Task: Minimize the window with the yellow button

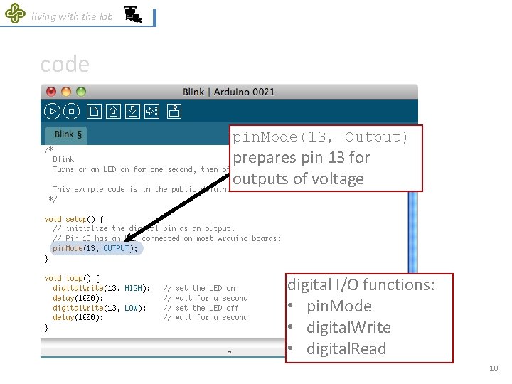Action: tap(66, 92)
